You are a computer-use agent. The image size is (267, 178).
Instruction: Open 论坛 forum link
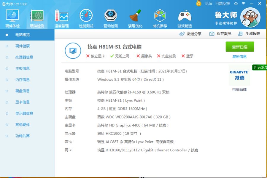[209, 3]
